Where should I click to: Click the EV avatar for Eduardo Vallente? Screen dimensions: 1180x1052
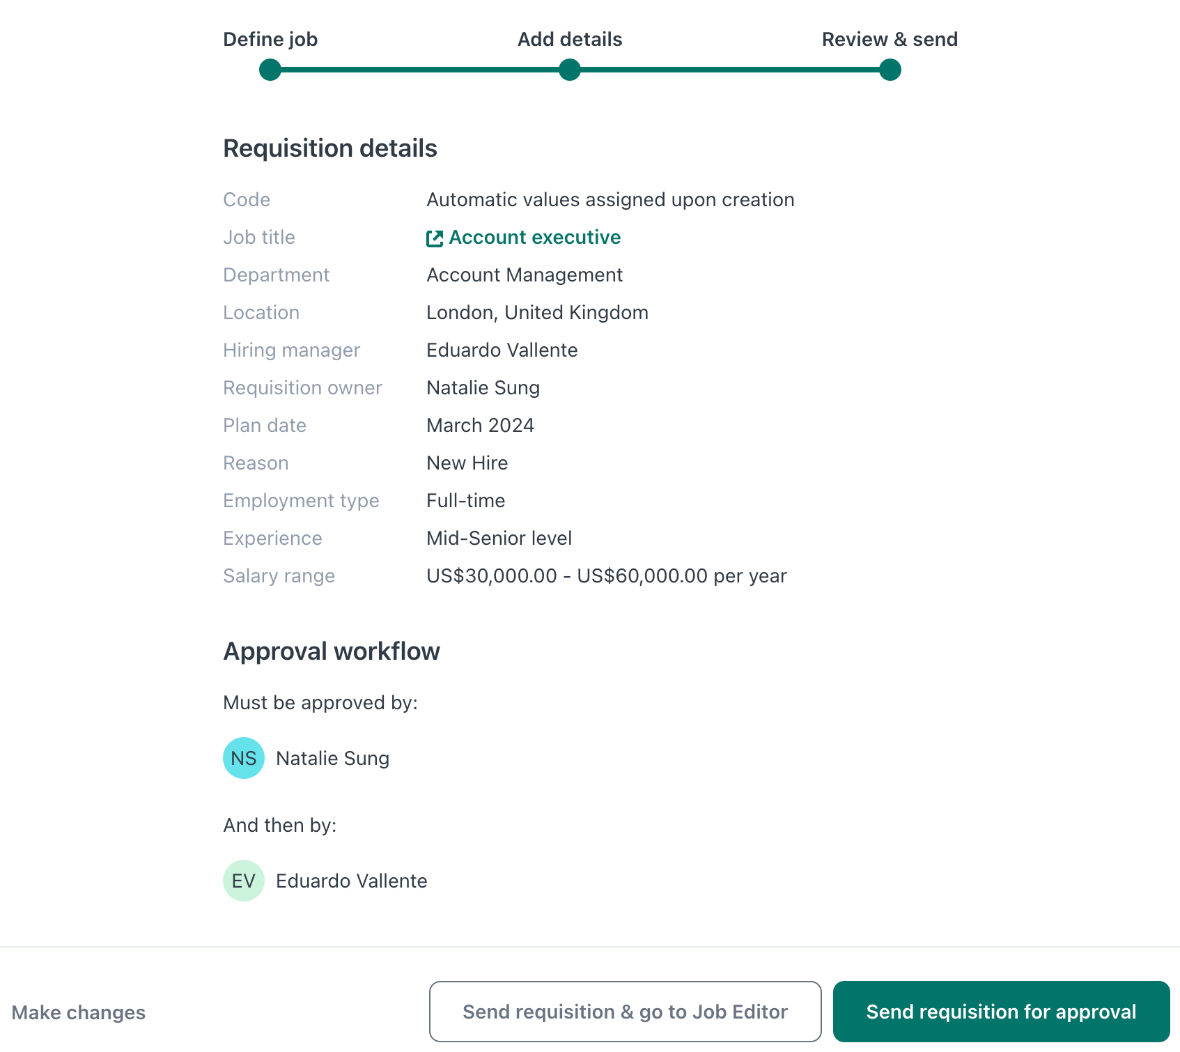tap(243, 881)
